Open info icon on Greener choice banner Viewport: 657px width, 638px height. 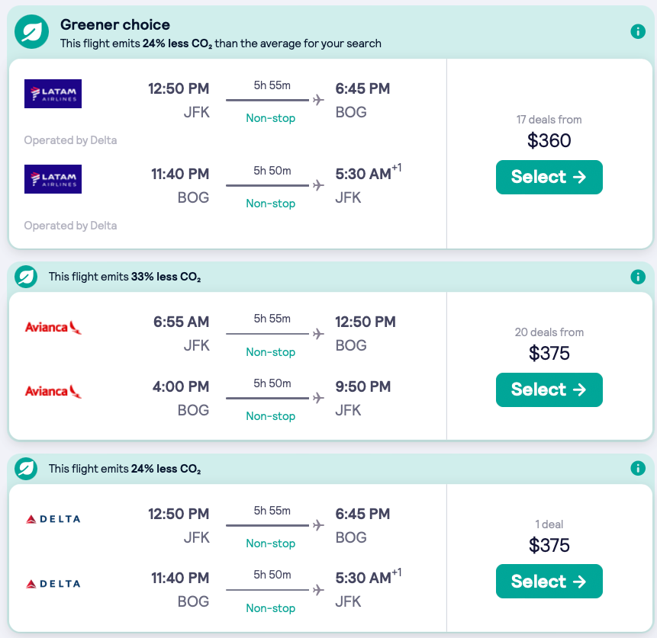click(638, 31)
